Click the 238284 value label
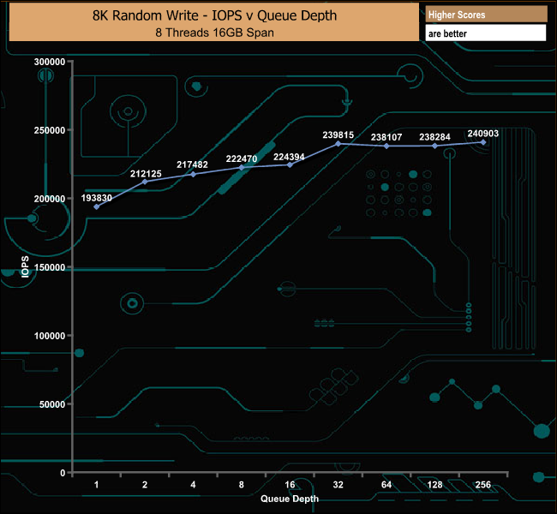Viewport: 557px width, 514px height. click(x=435, y=136)
